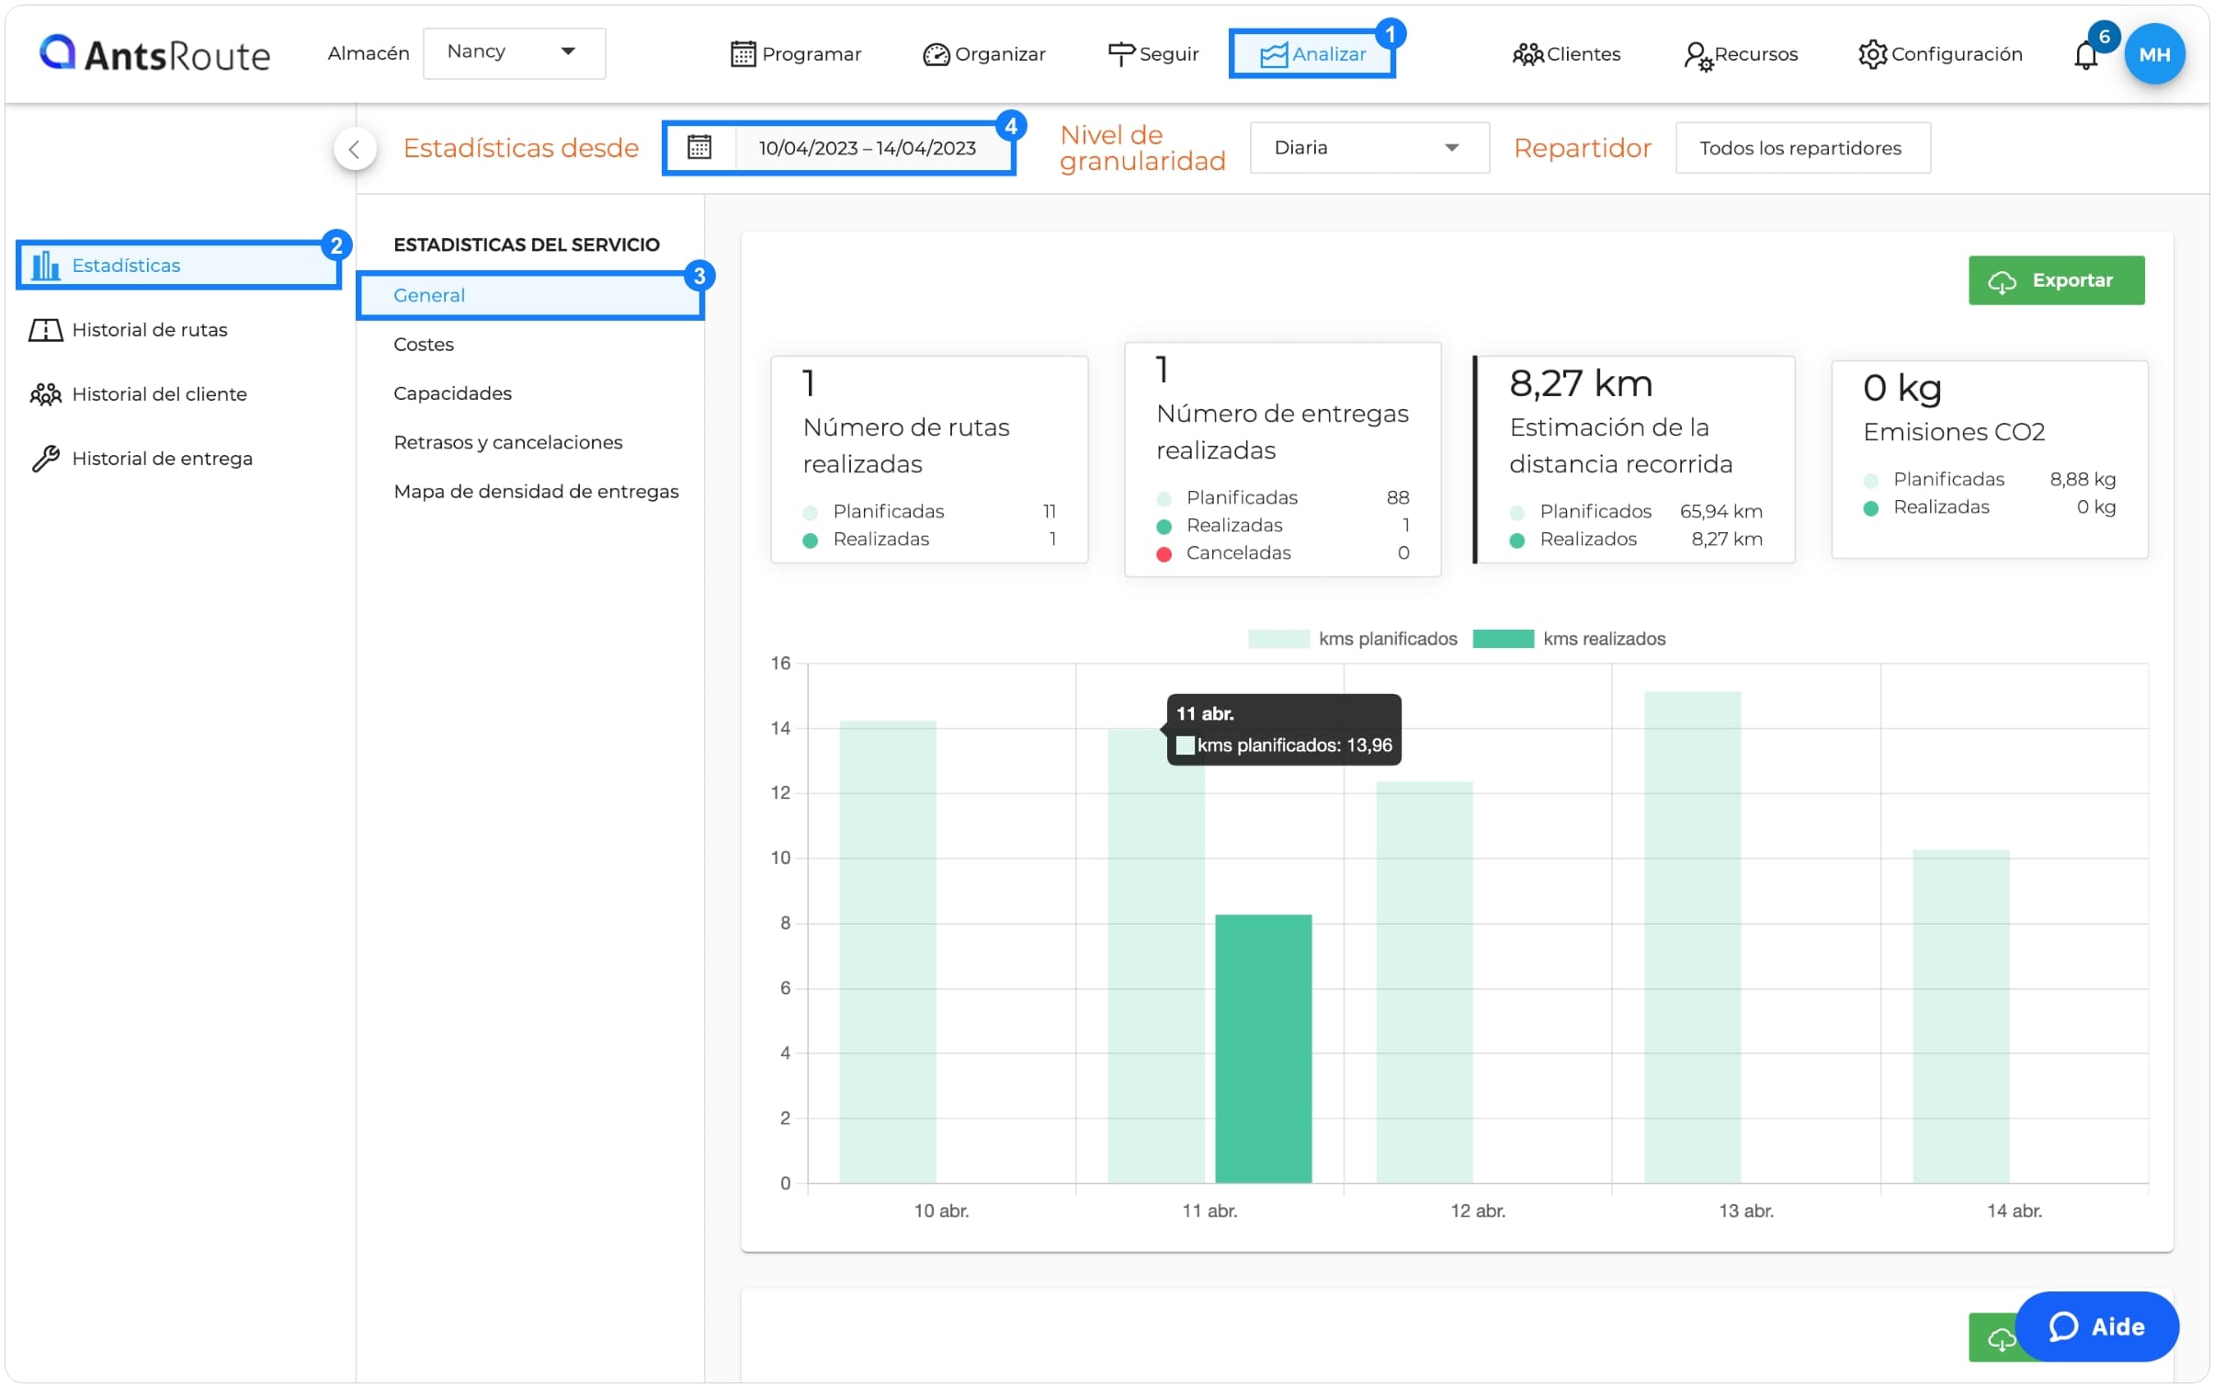Open the Capacidades statistics
Screen dimensions: 2214x1388
(452, 393)
